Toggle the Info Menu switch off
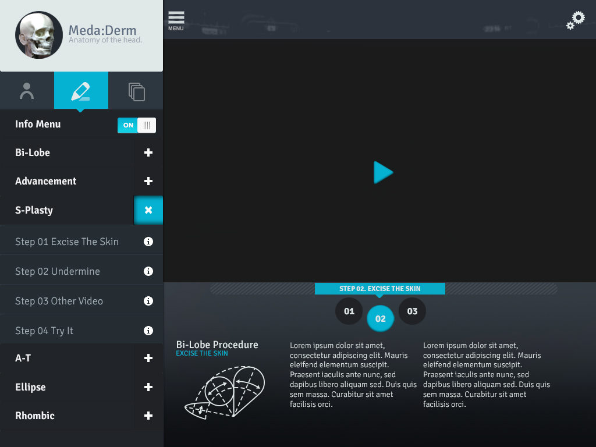The width and height of the screenshot is (596, 447). 137,125
